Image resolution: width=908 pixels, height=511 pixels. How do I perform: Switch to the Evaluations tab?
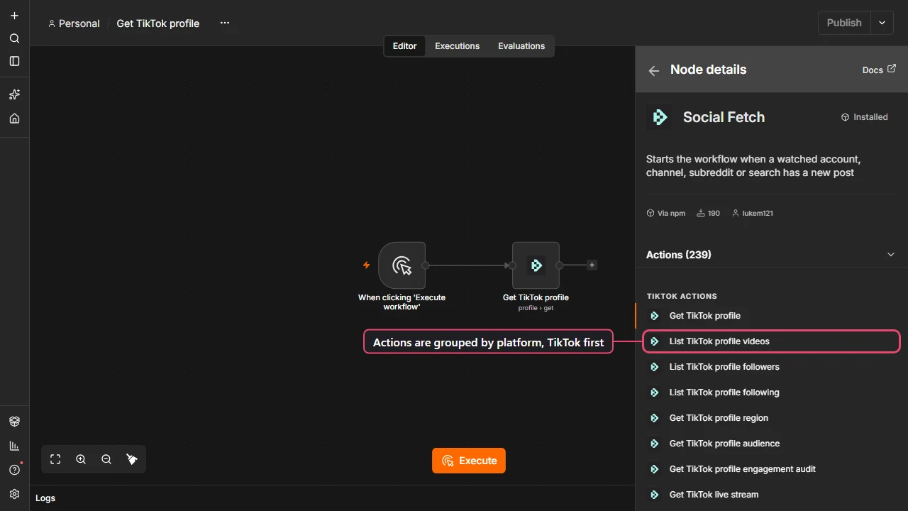click(521, 46)
